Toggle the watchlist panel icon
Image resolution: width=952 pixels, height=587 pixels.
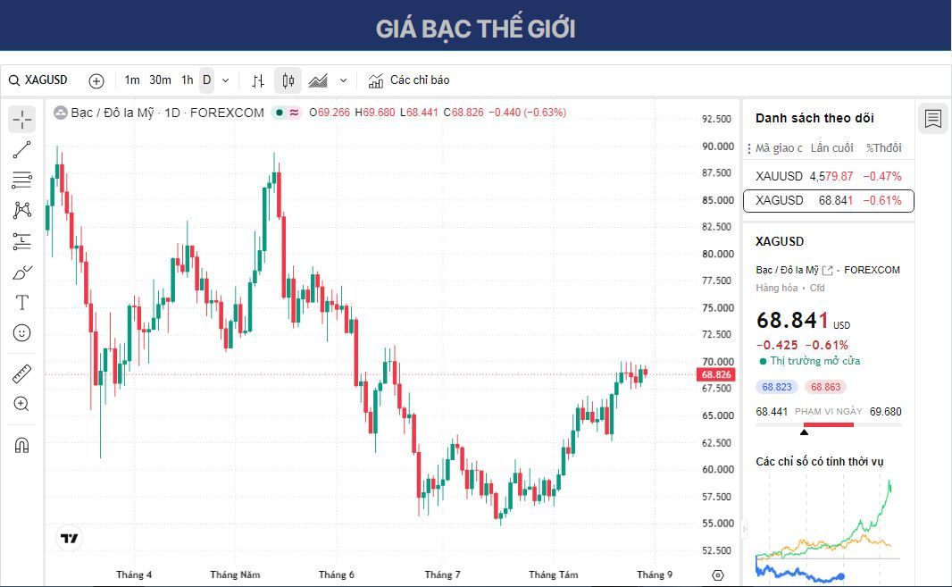click(x=933, y=119)
